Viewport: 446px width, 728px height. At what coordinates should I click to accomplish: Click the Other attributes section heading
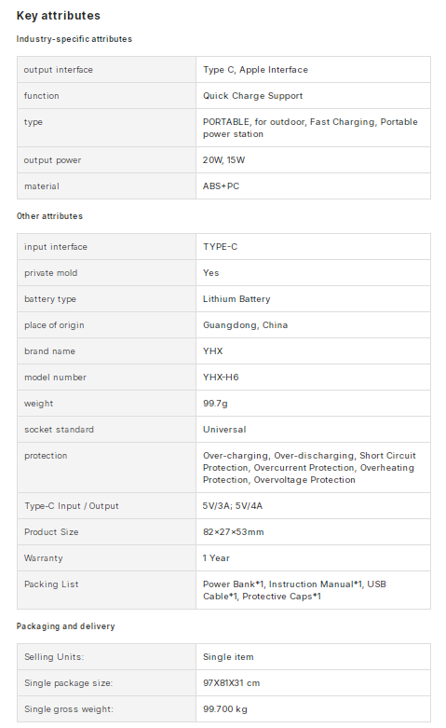49,216
